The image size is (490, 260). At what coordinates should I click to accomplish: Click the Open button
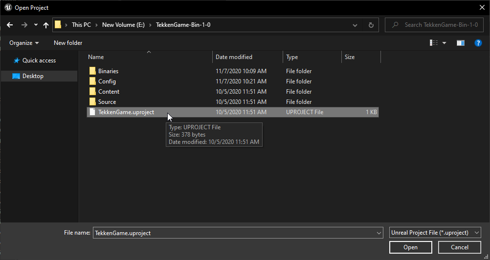tap(410, 247)
